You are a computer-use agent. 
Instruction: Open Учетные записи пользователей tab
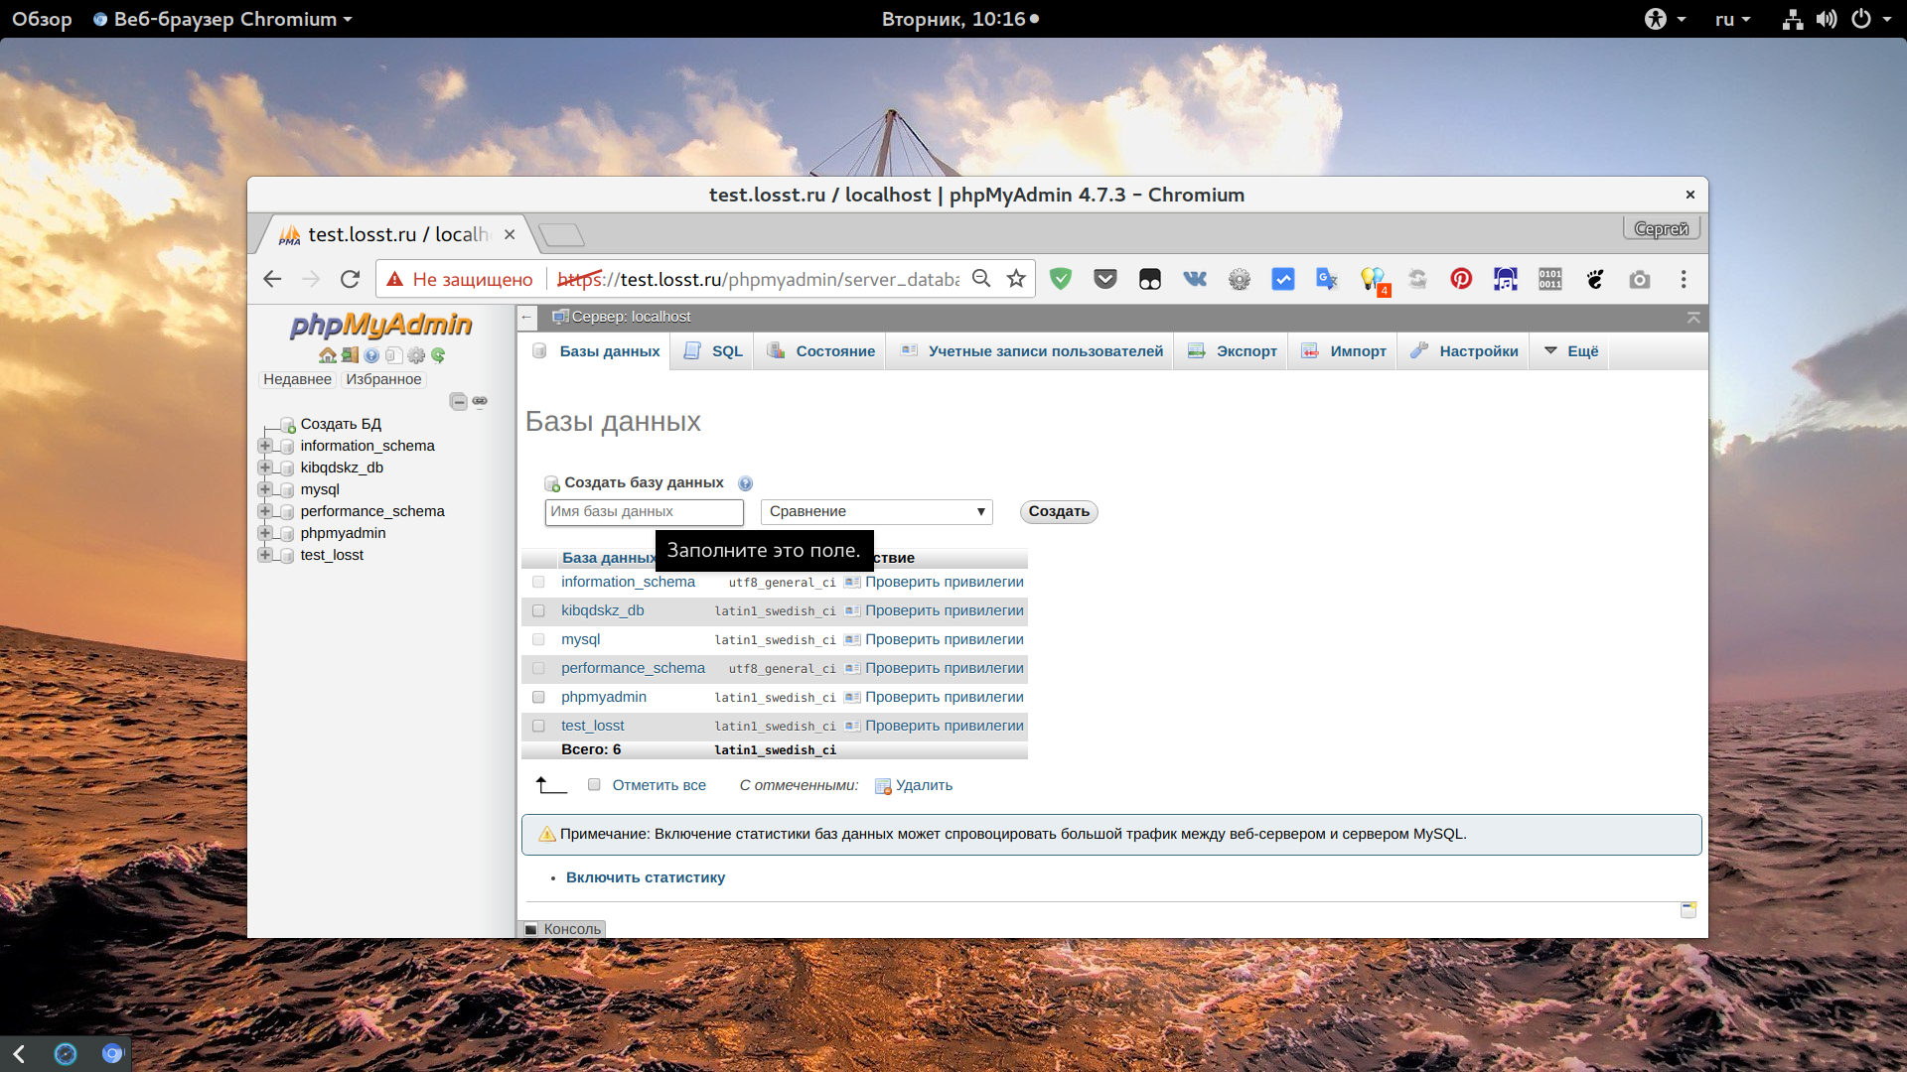1031,351
